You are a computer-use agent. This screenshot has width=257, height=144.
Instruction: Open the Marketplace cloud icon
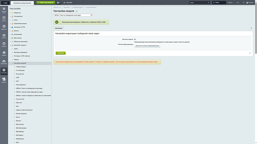[4, 62]
